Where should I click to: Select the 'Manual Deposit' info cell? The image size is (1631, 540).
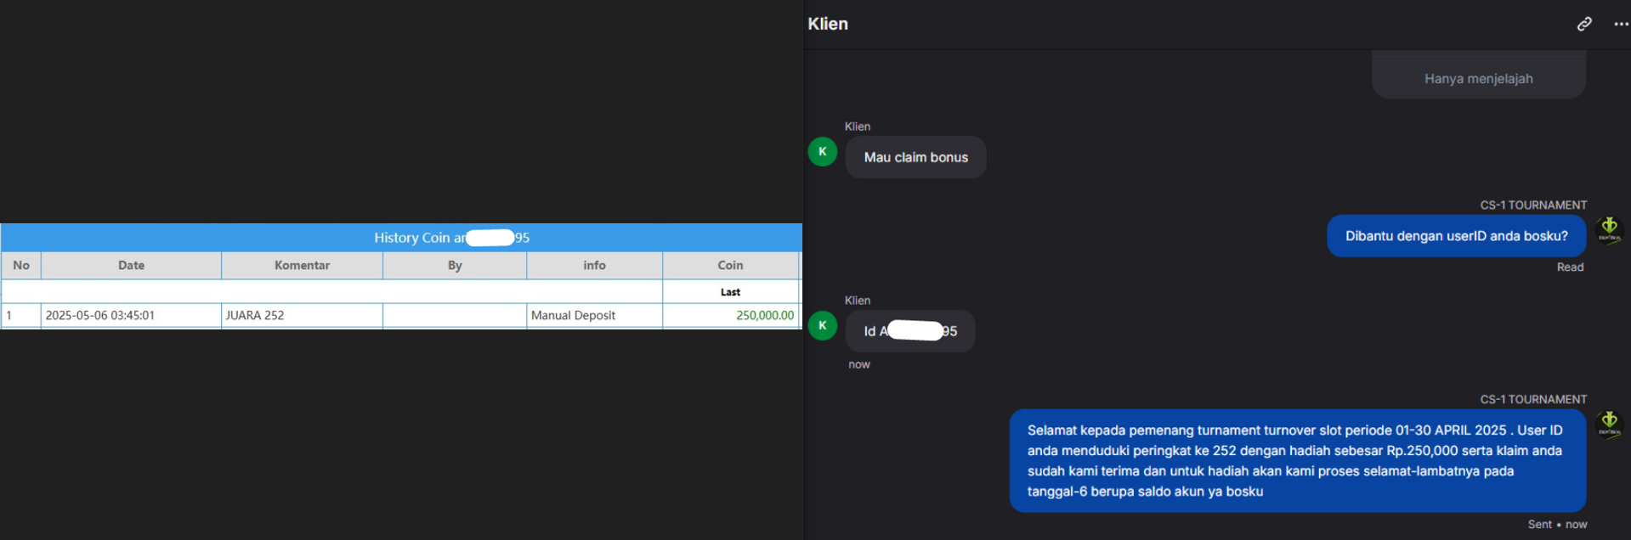pyautogui.click(x=594, y=315)
